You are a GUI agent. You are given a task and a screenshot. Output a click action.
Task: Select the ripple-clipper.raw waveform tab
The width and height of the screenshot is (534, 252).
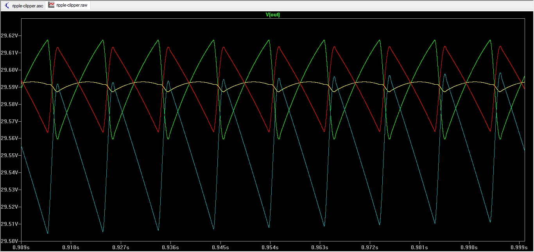(68, 5)
